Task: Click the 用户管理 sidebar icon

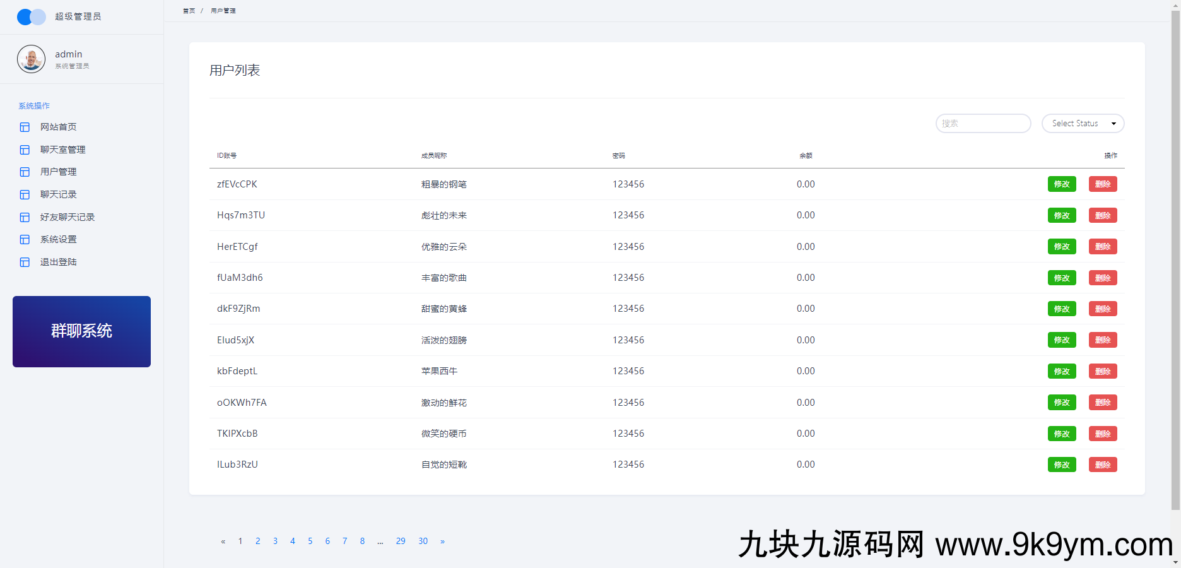Action: coord(25,172)
